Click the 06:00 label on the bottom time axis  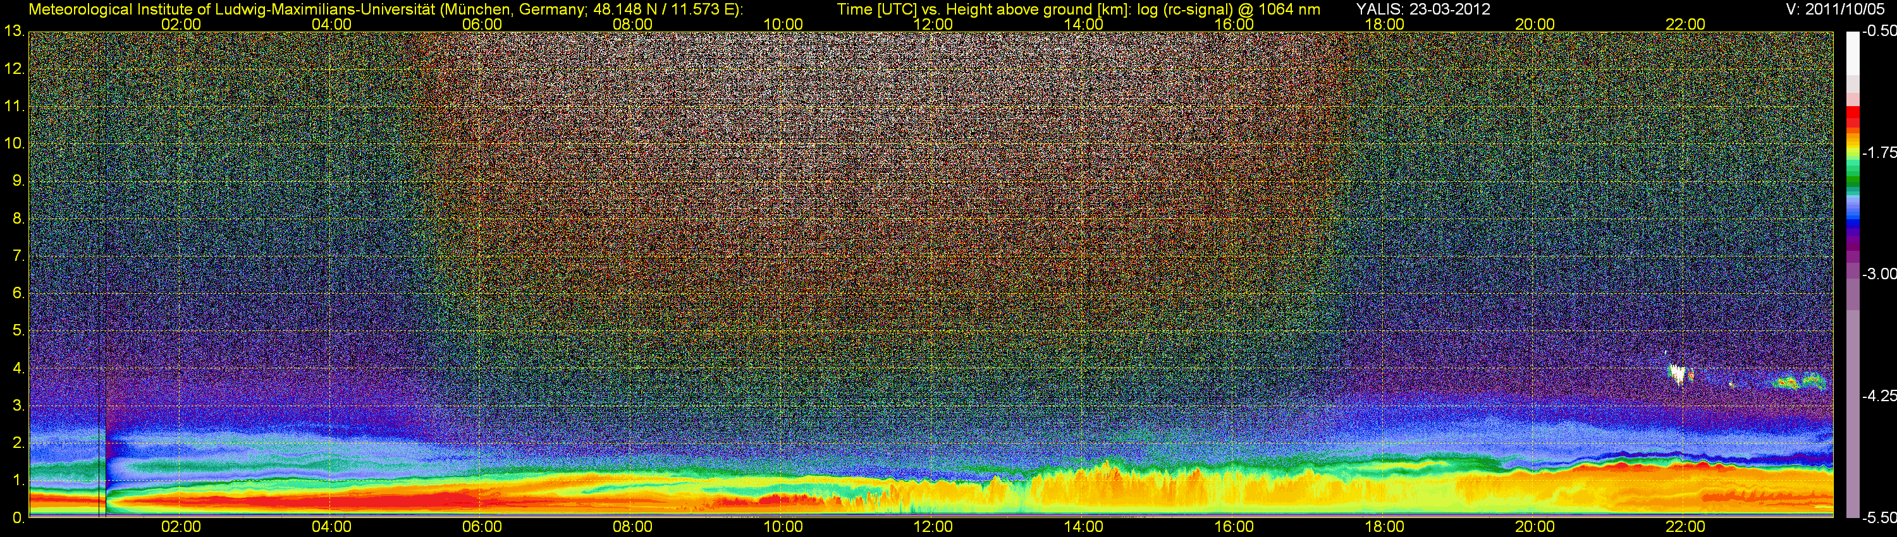[x=482, y=527]
